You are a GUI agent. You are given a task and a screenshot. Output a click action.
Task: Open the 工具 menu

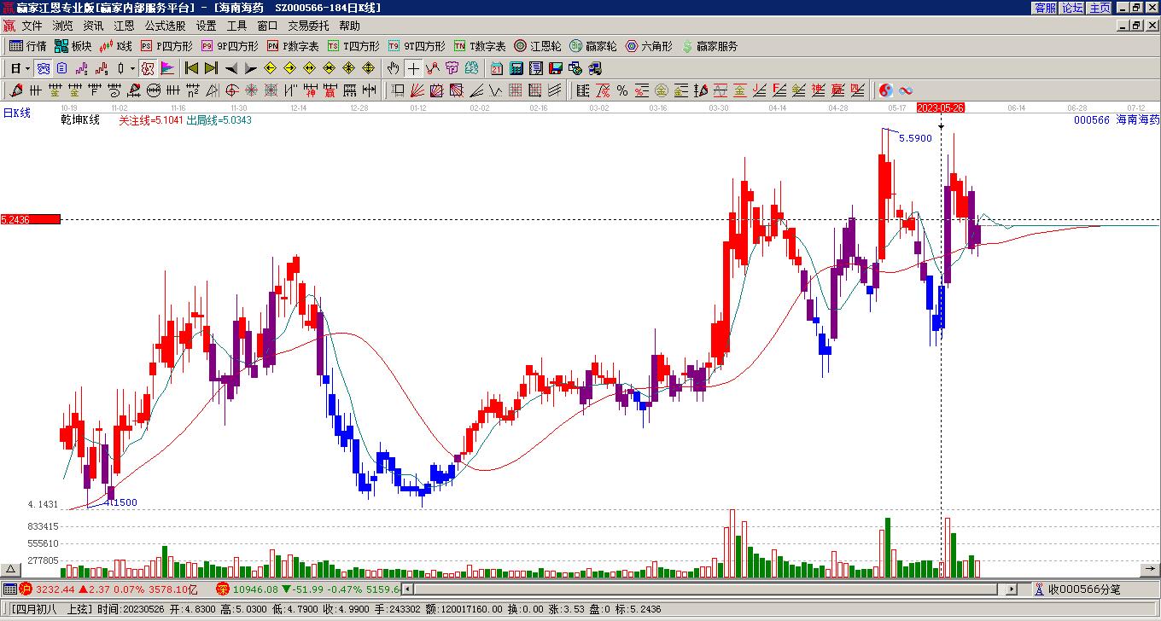236,26
